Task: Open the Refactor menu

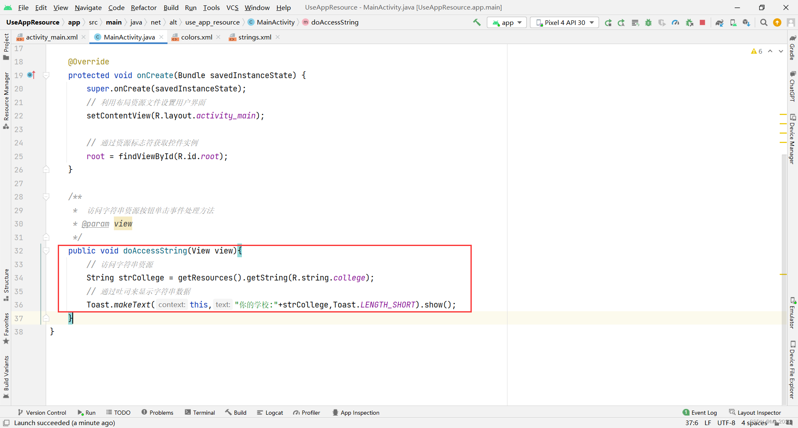Action: click(x=143, y=7)
